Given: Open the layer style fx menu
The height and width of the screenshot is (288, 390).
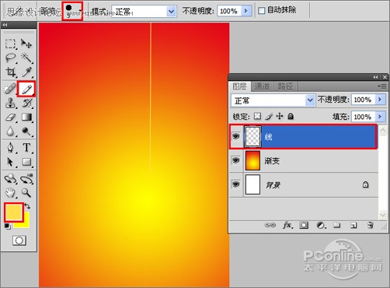Looking at the screenshot, I should pyautogui.click(x=287, y=225).
